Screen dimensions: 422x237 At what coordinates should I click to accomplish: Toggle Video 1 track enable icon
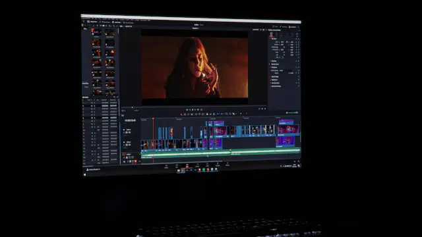click(x=129, y=145)
